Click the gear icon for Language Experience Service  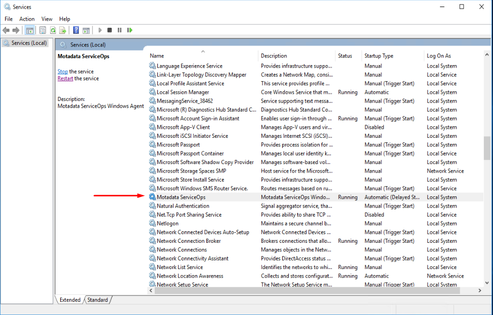(x=153, y=66)
